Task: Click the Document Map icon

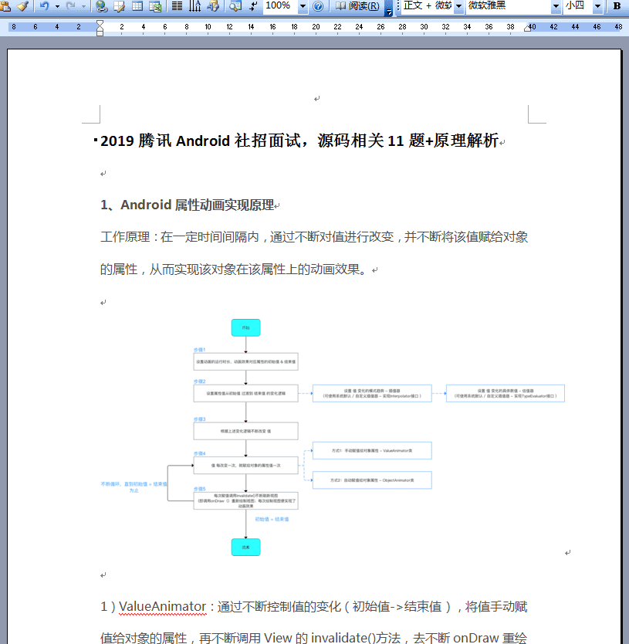Action: tap(237, 7)
